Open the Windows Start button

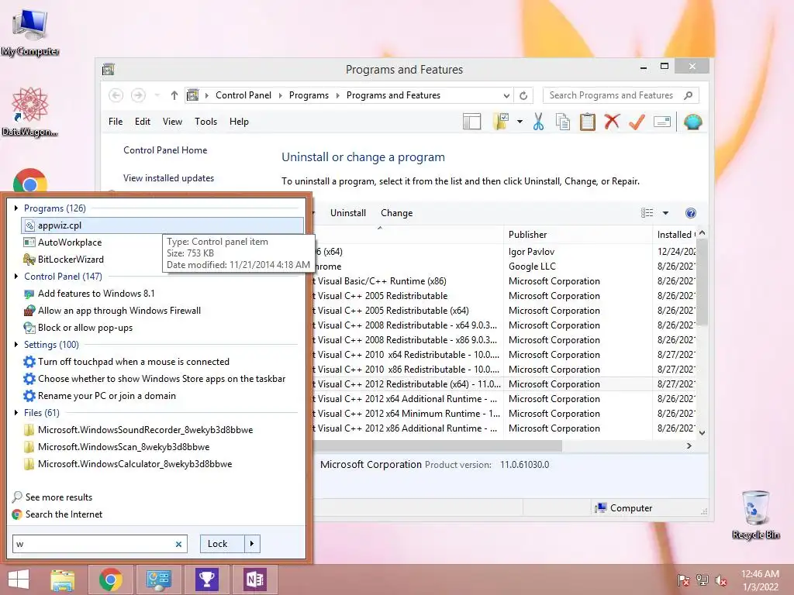19,580
